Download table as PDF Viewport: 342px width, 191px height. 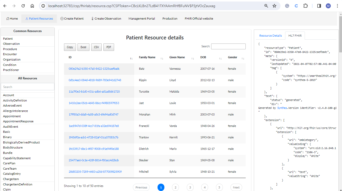tap(109, 47)
